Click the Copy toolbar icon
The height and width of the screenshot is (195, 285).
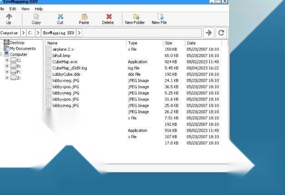(x=36, y=17)
